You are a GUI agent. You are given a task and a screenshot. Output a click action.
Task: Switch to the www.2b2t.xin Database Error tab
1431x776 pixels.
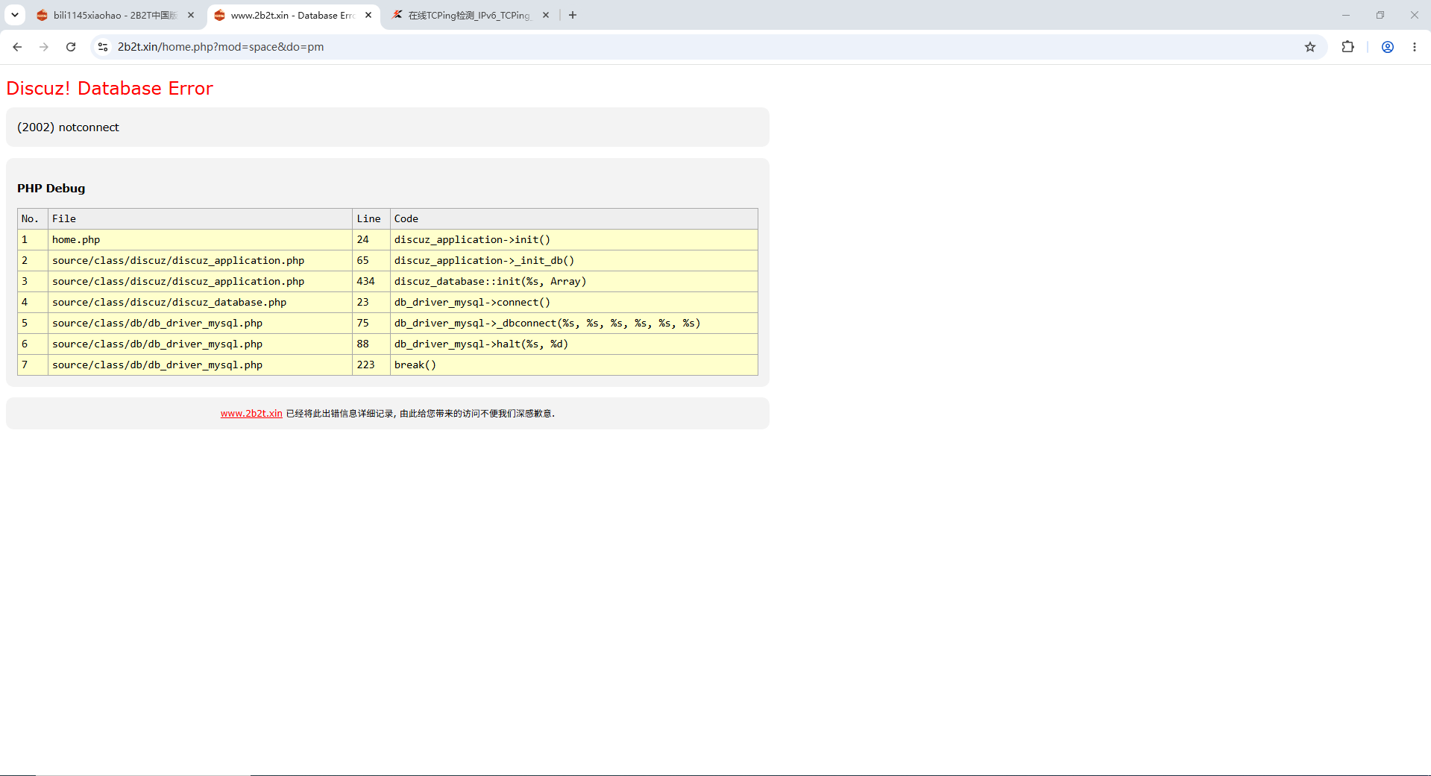(293, 15)
